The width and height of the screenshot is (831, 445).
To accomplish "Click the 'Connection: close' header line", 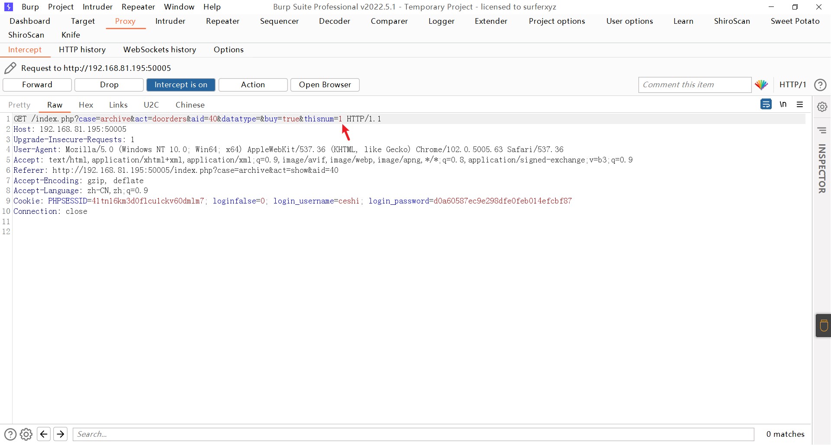I will (x=50, y=211).
